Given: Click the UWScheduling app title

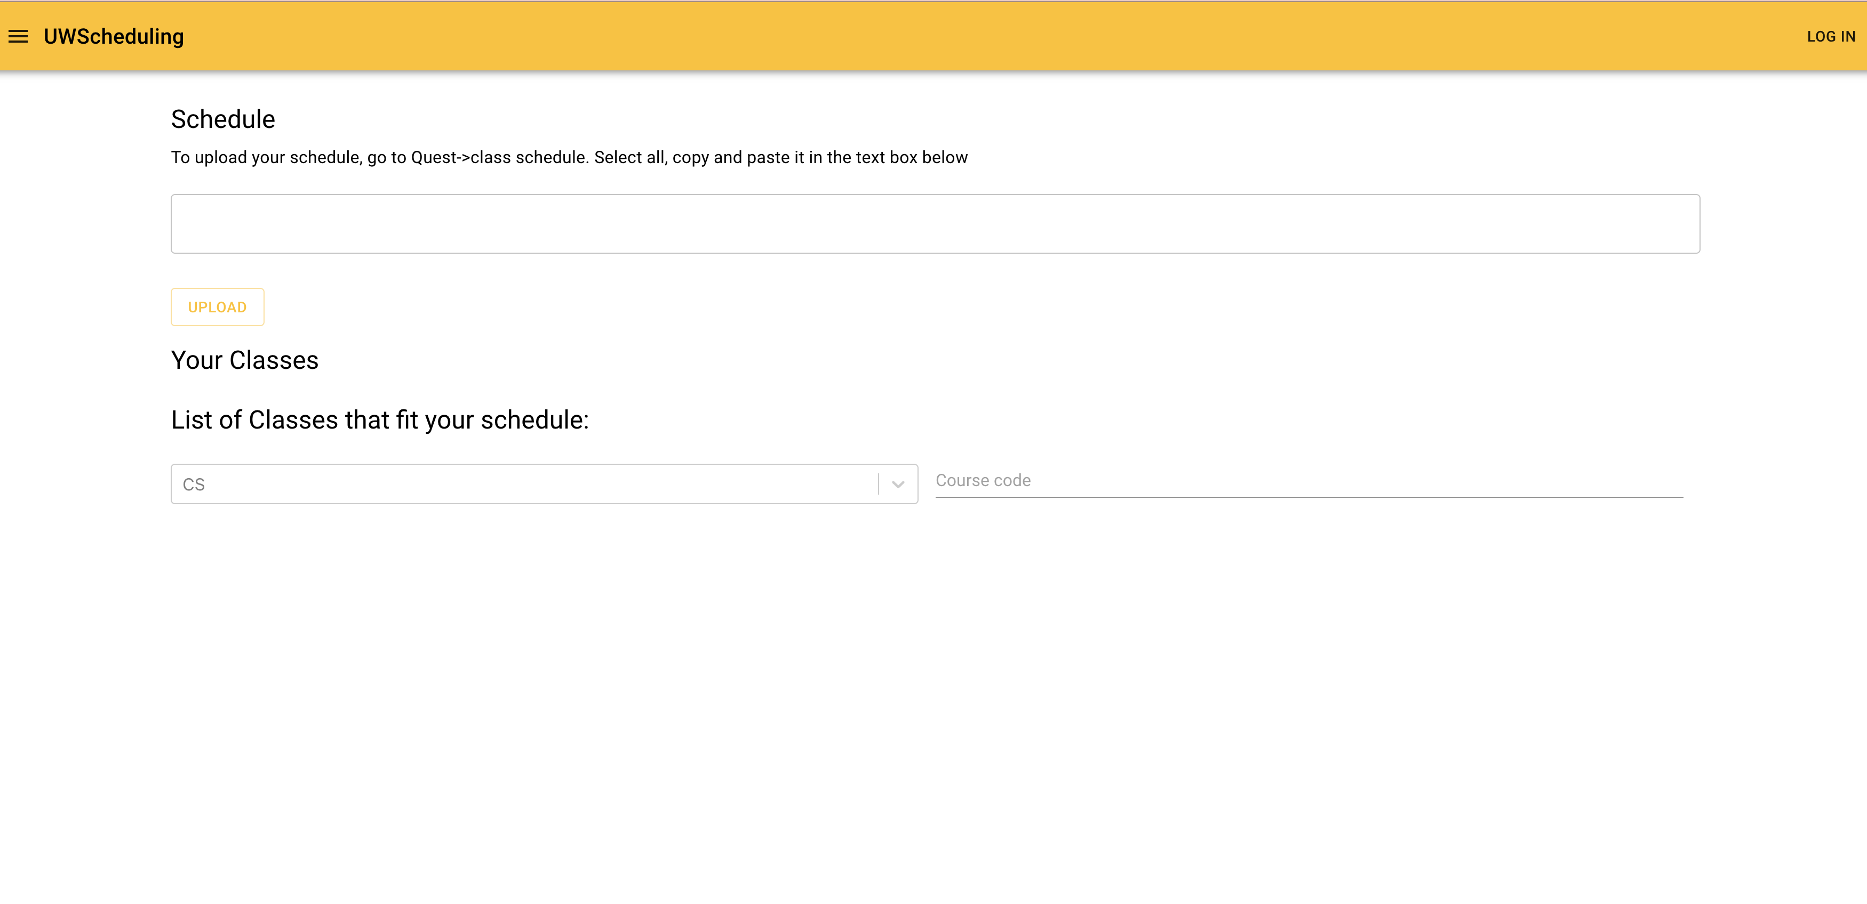Looking at the screenshot, I should (114, 36).
